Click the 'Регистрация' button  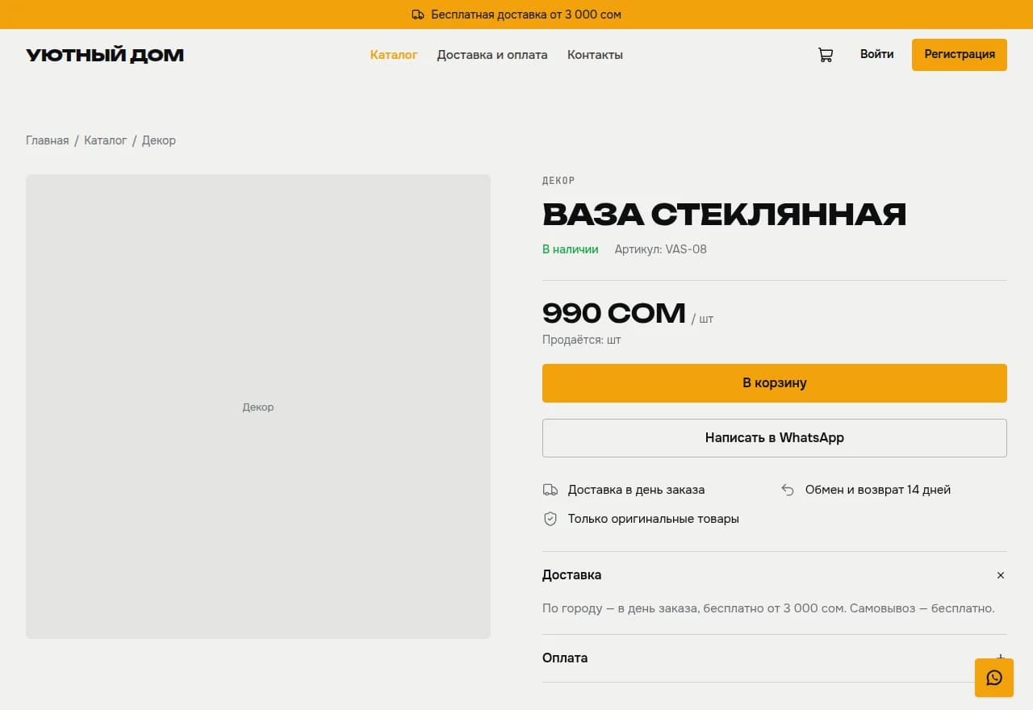click(x=960, y=55)
